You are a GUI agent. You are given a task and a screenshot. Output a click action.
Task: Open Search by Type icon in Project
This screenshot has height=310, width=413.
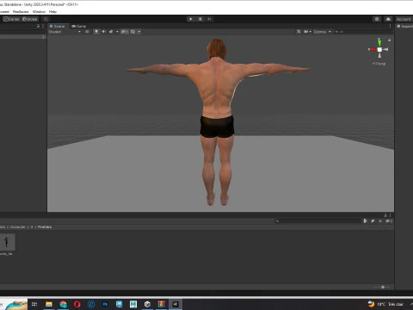[x=365, y=221]
